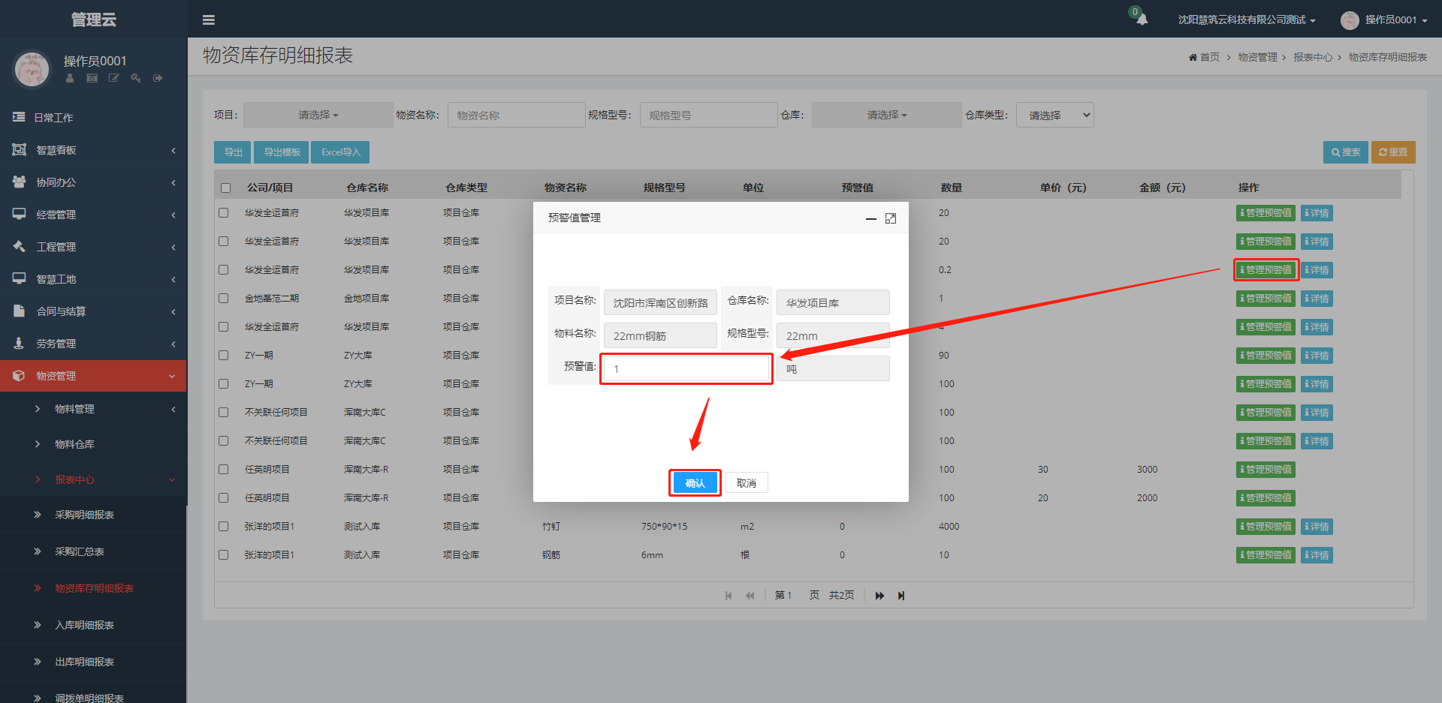Confirm with the 确认 button

(x=695, y=483)
